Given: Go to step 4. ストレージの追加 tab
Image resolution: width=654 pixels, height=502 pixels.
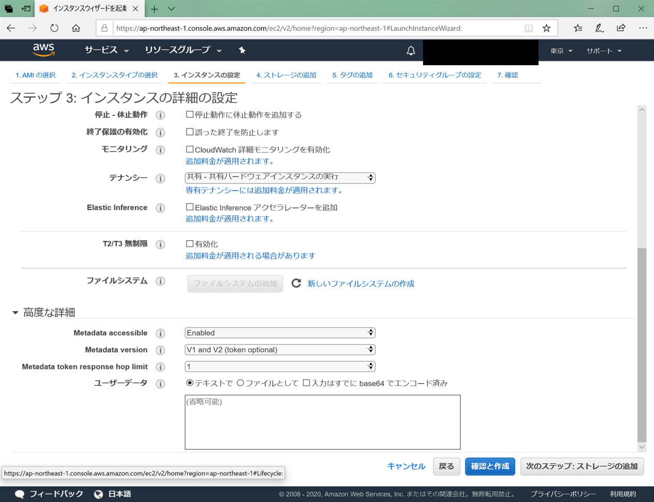Looking at the screenshot, I should [x=286, y=75].
